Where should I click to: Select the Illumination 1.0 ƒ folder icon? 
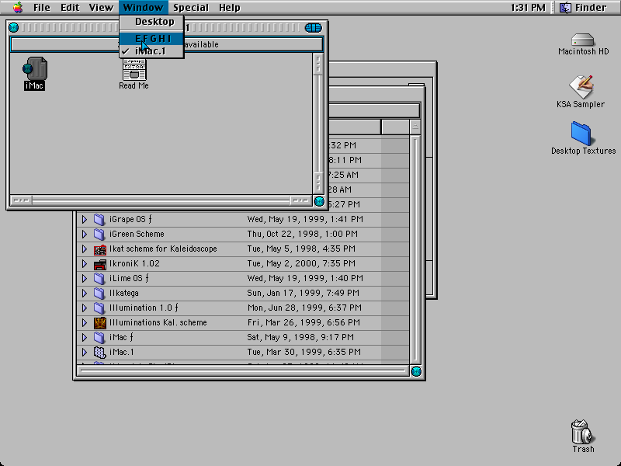coord(99,308)
